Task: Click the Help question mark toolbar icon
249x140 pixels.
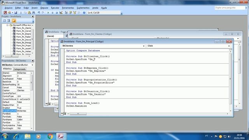Action: (84, 12)
